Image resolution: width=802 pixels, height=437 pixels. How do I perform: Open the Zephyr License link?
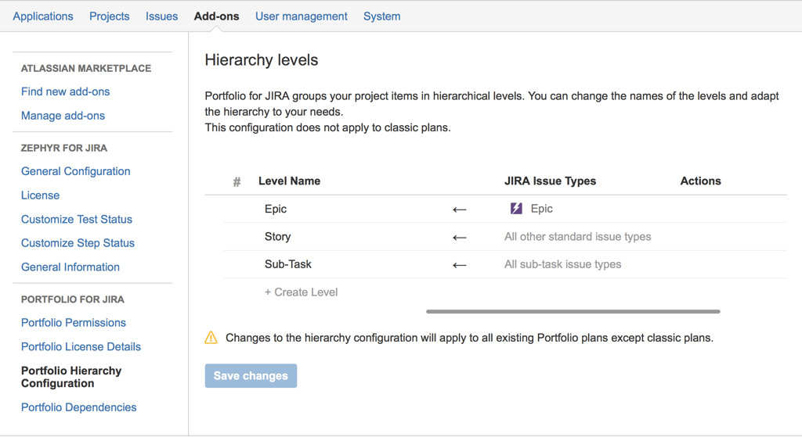click(41, 195)
